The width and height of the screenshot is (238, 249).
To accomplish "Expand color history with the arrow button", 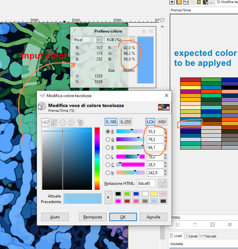I will coord(108,197).
